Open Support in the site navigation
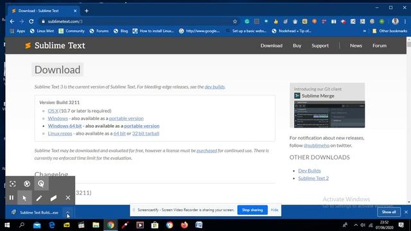This screenshot has width=411, height=231. pyautogui.click(x=320, y=46)
